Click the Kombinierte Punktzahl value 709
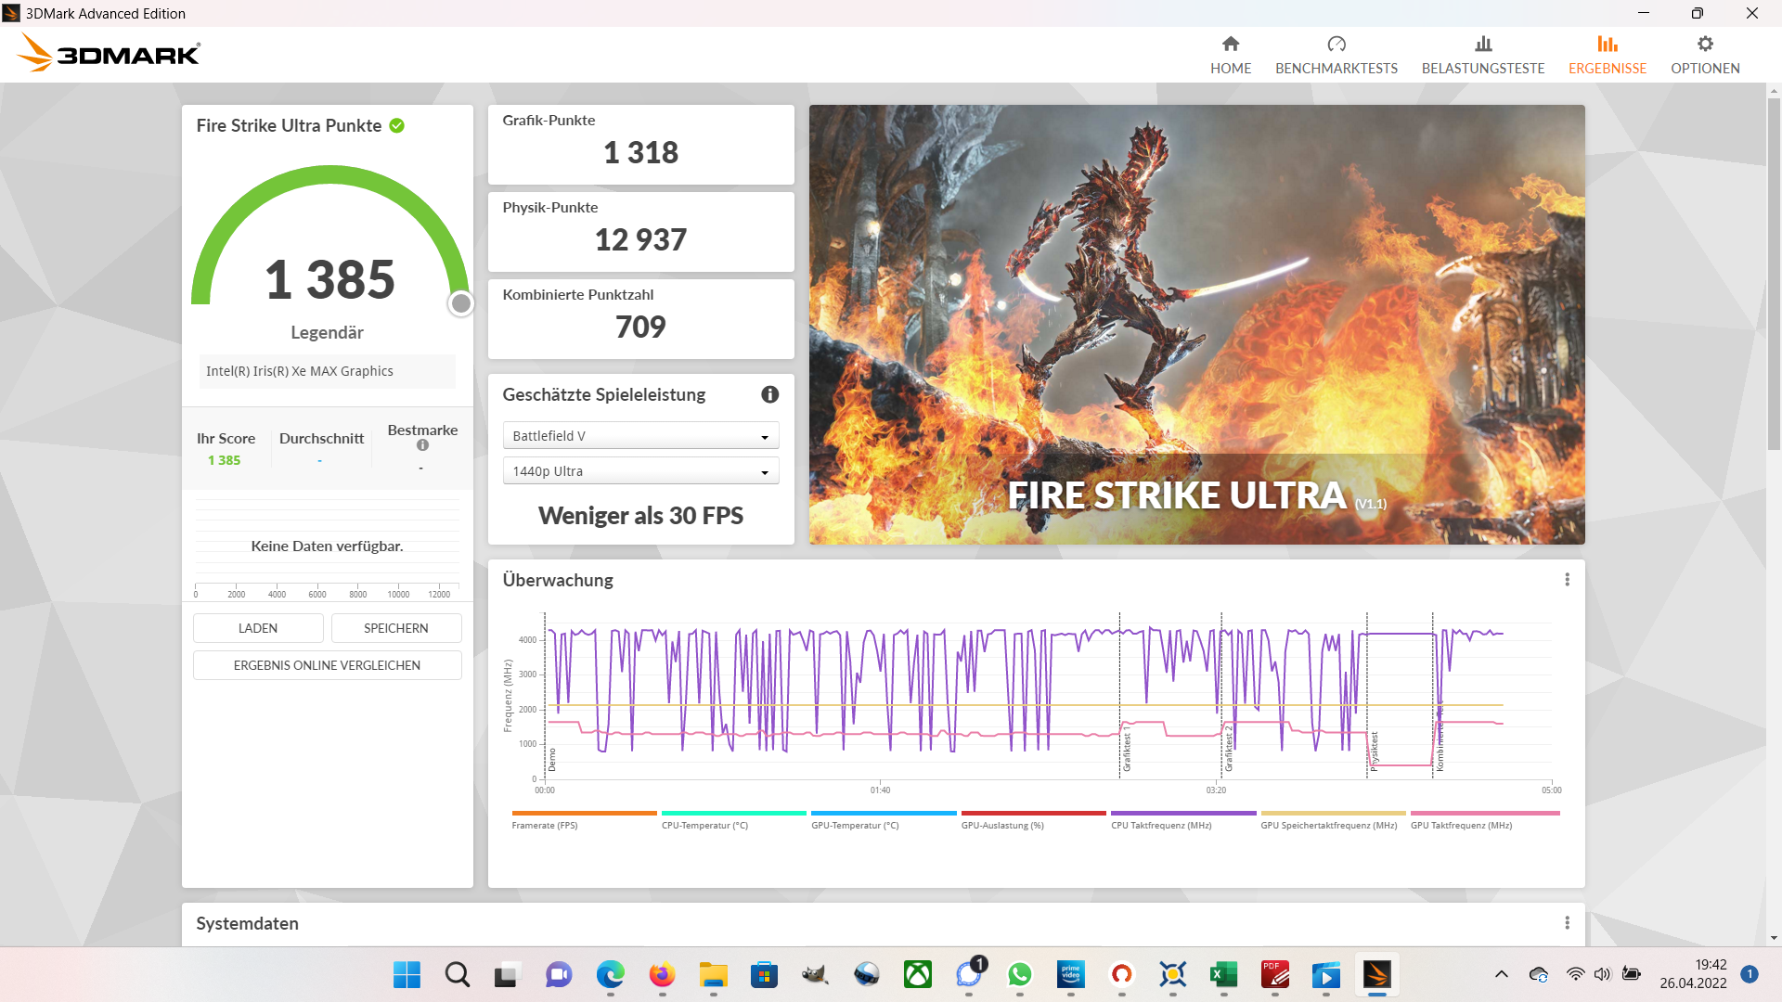 tap(640, 327)
